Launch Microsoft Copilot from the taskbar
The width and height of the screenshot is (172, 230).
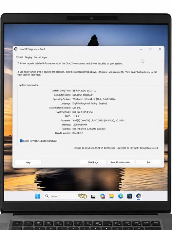pos(103,196)
